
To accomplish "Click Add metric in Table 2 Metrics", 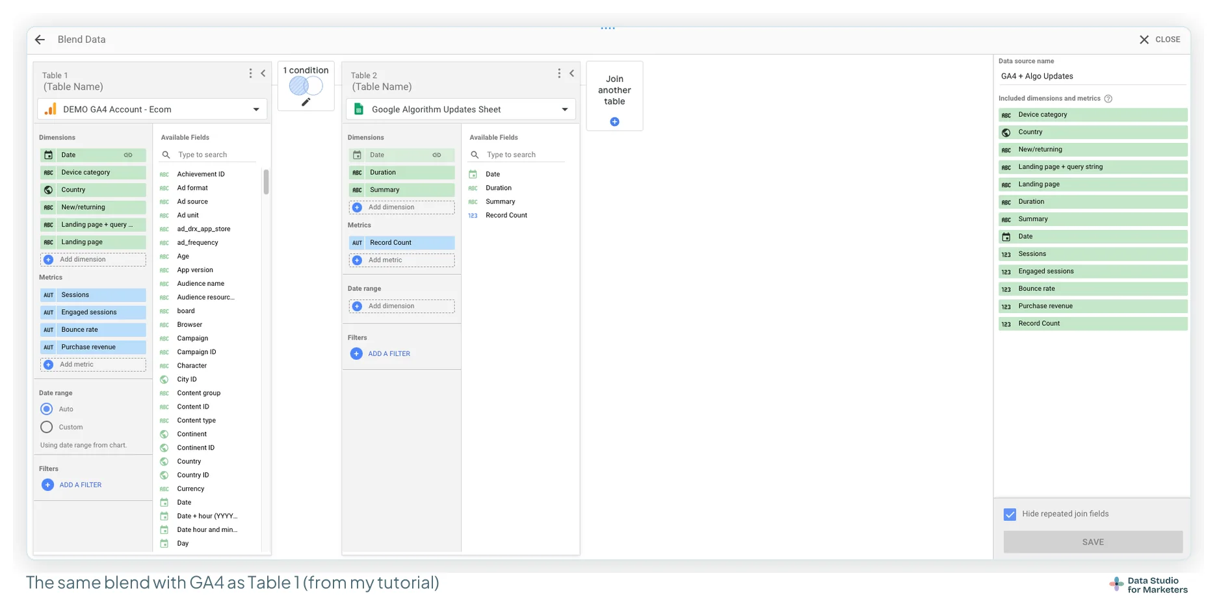I will [402, 260].
